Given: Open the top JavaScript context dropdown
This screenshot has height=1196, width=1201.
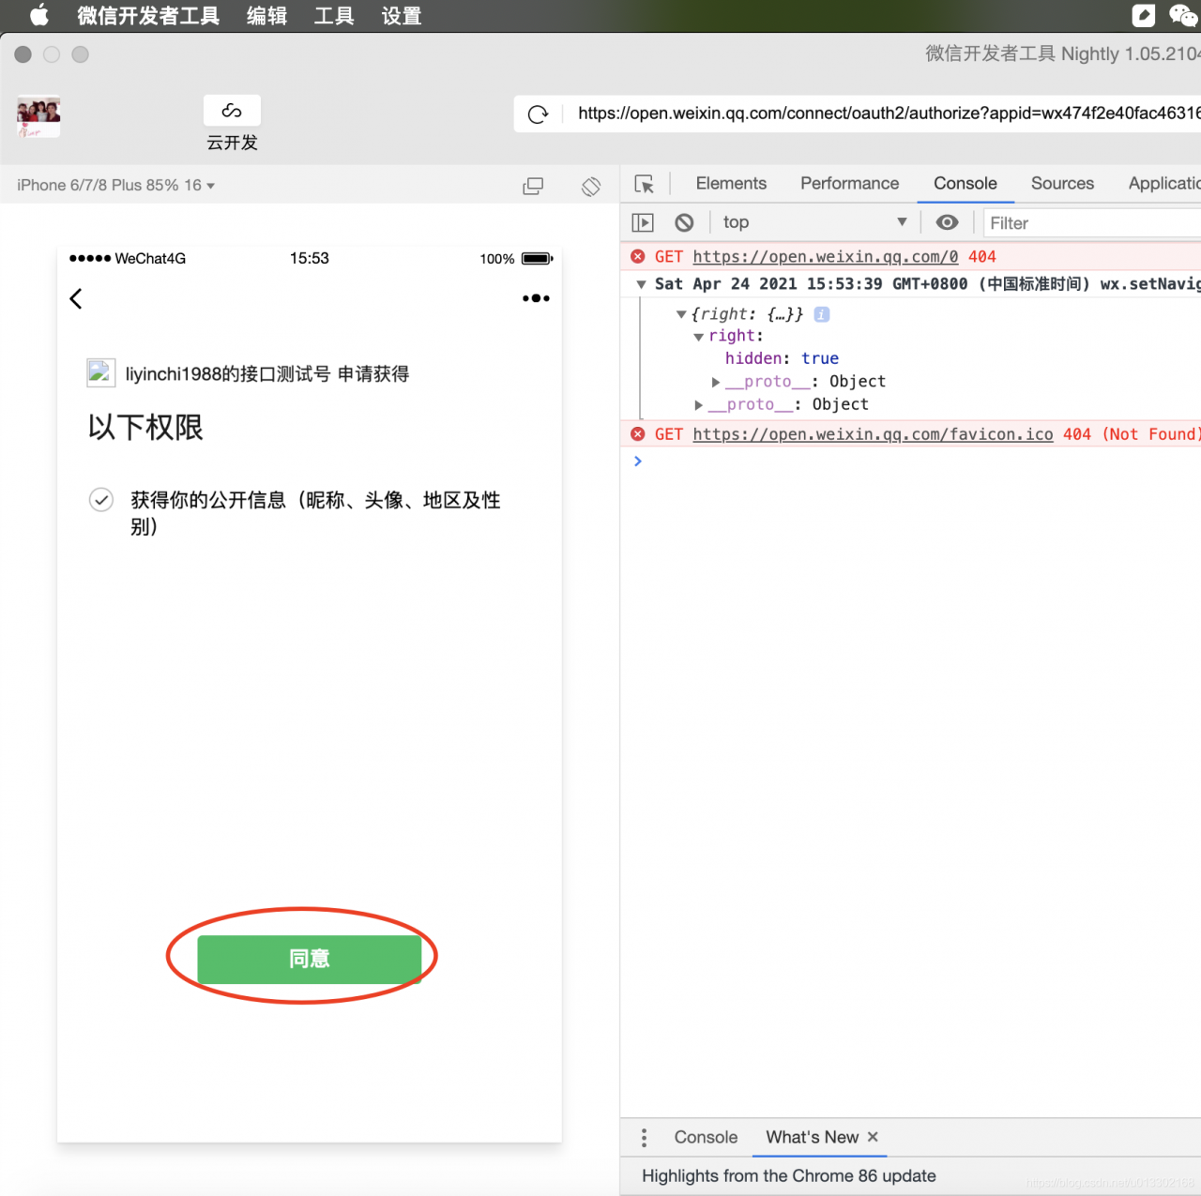Looking at the screenshot, I should (x=814, y=222).
